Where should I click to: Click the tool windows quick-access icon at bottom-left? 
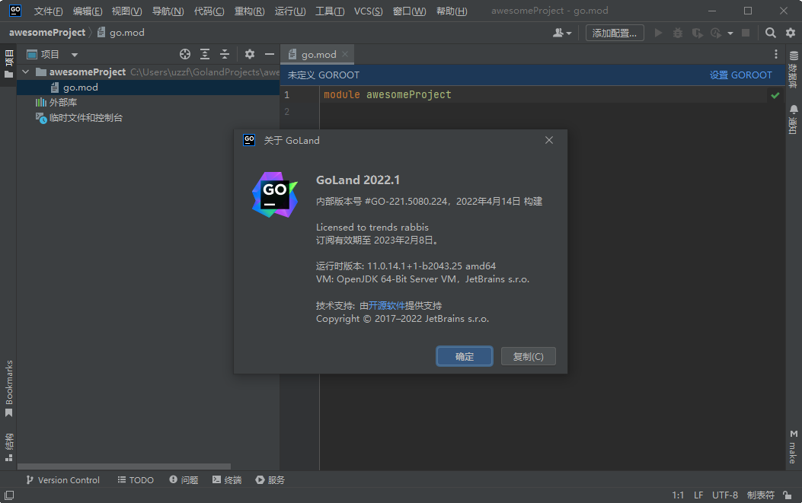[9, 495]
